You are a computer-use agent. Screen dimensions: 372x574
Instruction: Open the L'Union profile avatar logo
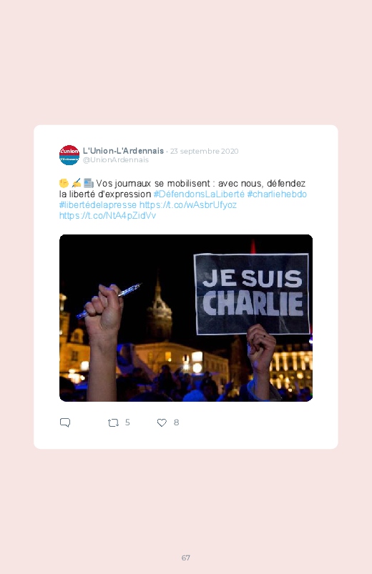coord(69,155)
